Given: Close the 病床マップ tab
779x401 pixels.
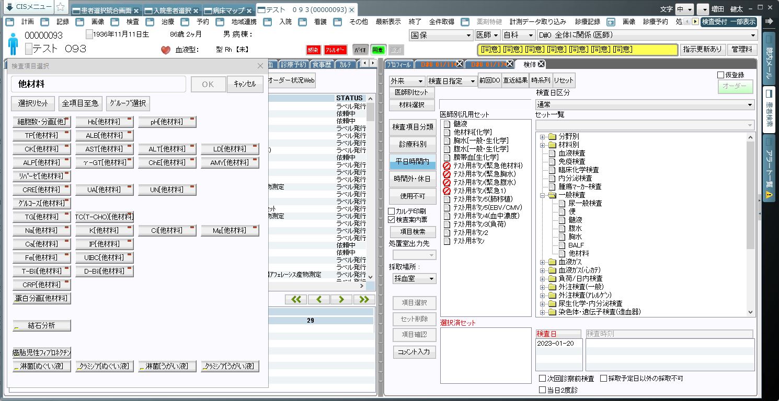Looking at the screenshot, I should coord(249,10).
